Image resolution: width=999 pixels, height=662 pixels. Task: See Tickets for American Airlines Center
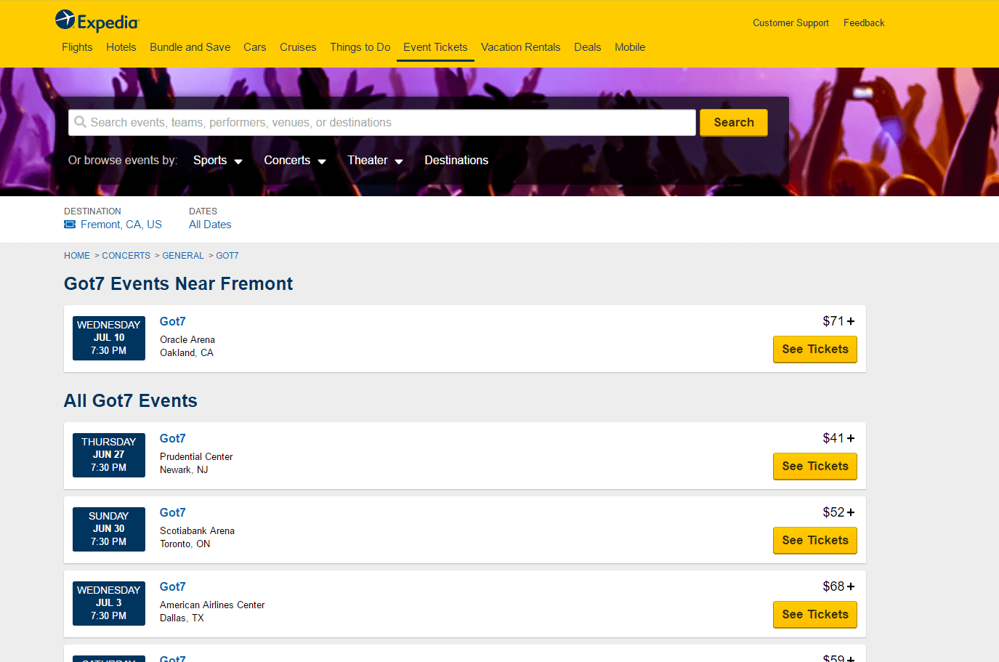click(815, 615)
